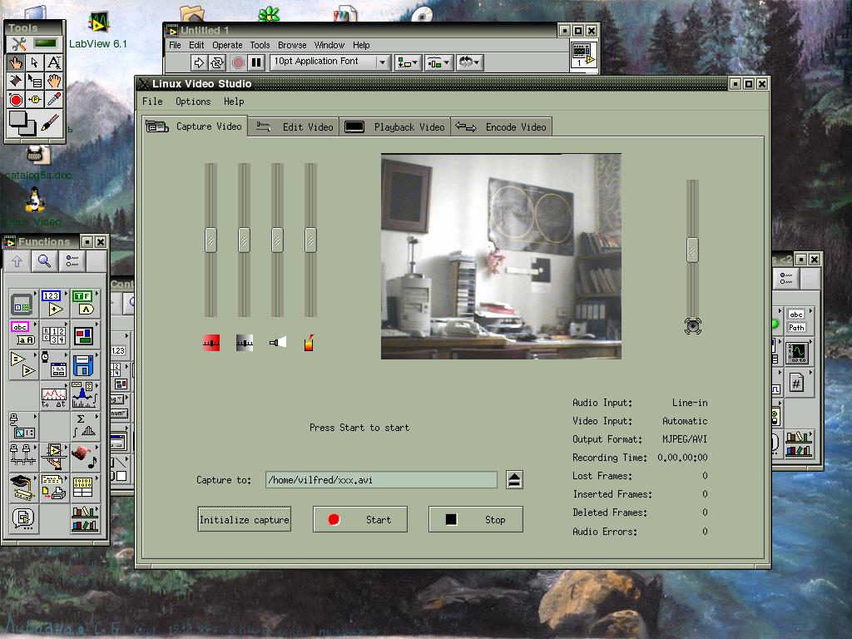Click the Capture to file path field
This screenshot has height=639, width=852.
click(380, 480)
